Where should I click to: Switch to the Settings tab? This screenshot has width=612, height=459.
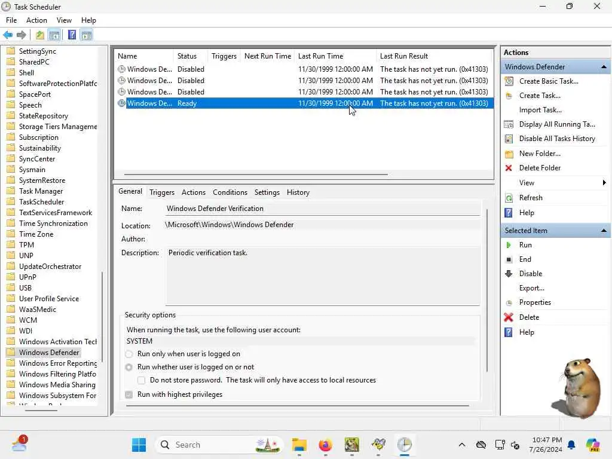pyautogui.click(x=267, y=192)
